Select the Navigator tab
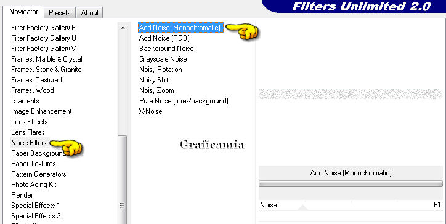Screen dimensions: 446x224 (x=23, y=12)
